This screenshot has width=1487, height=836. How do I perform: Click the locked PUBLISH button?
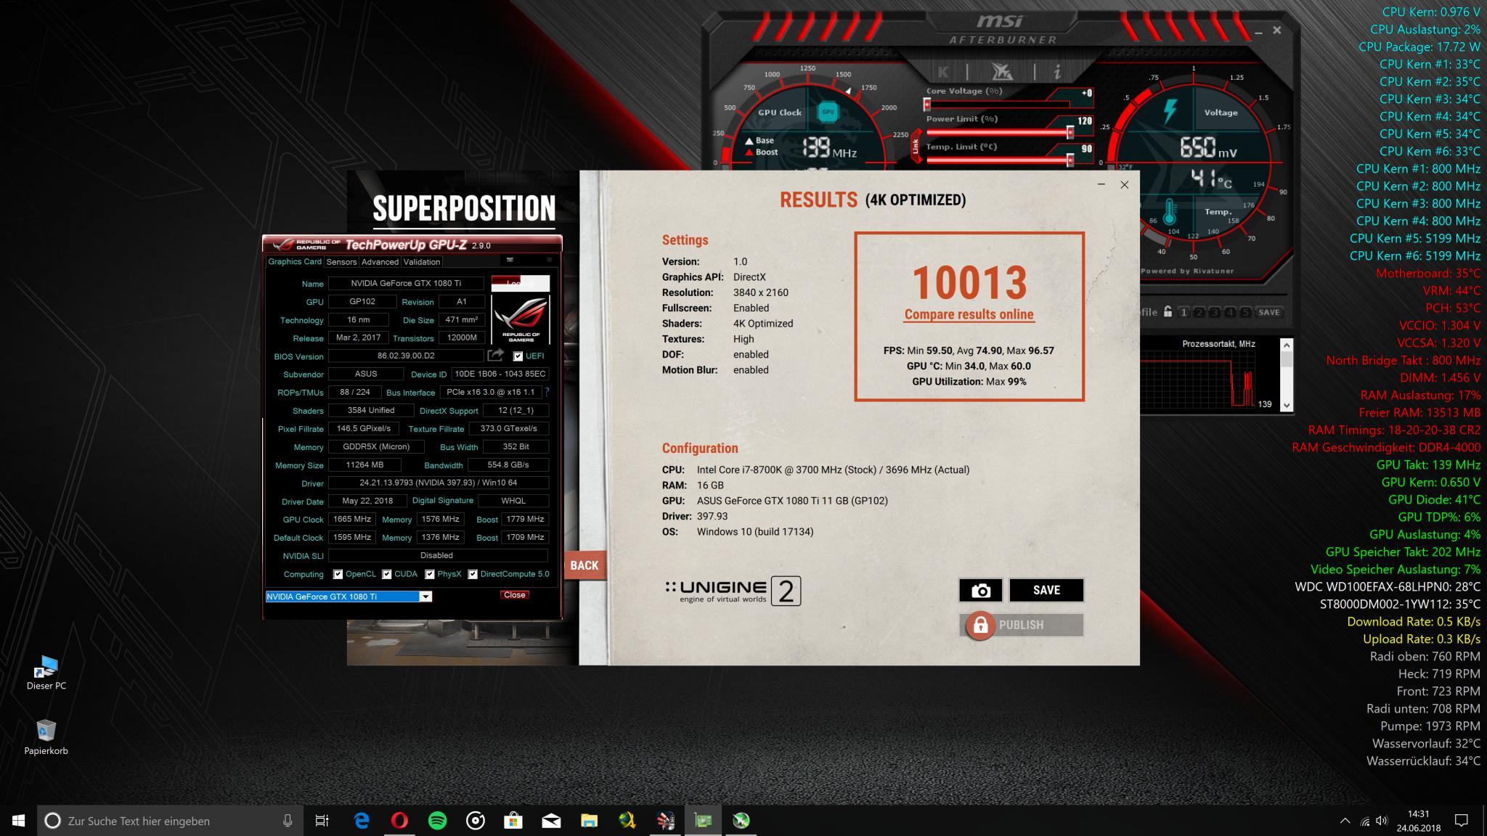pos(1022,625)
